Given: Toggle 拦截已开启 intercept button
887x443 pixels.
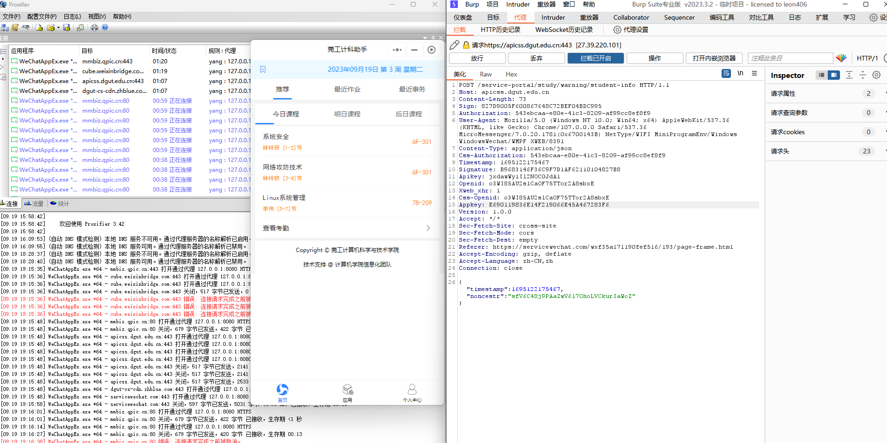Looking at the screenshot, I should (596, 58).
